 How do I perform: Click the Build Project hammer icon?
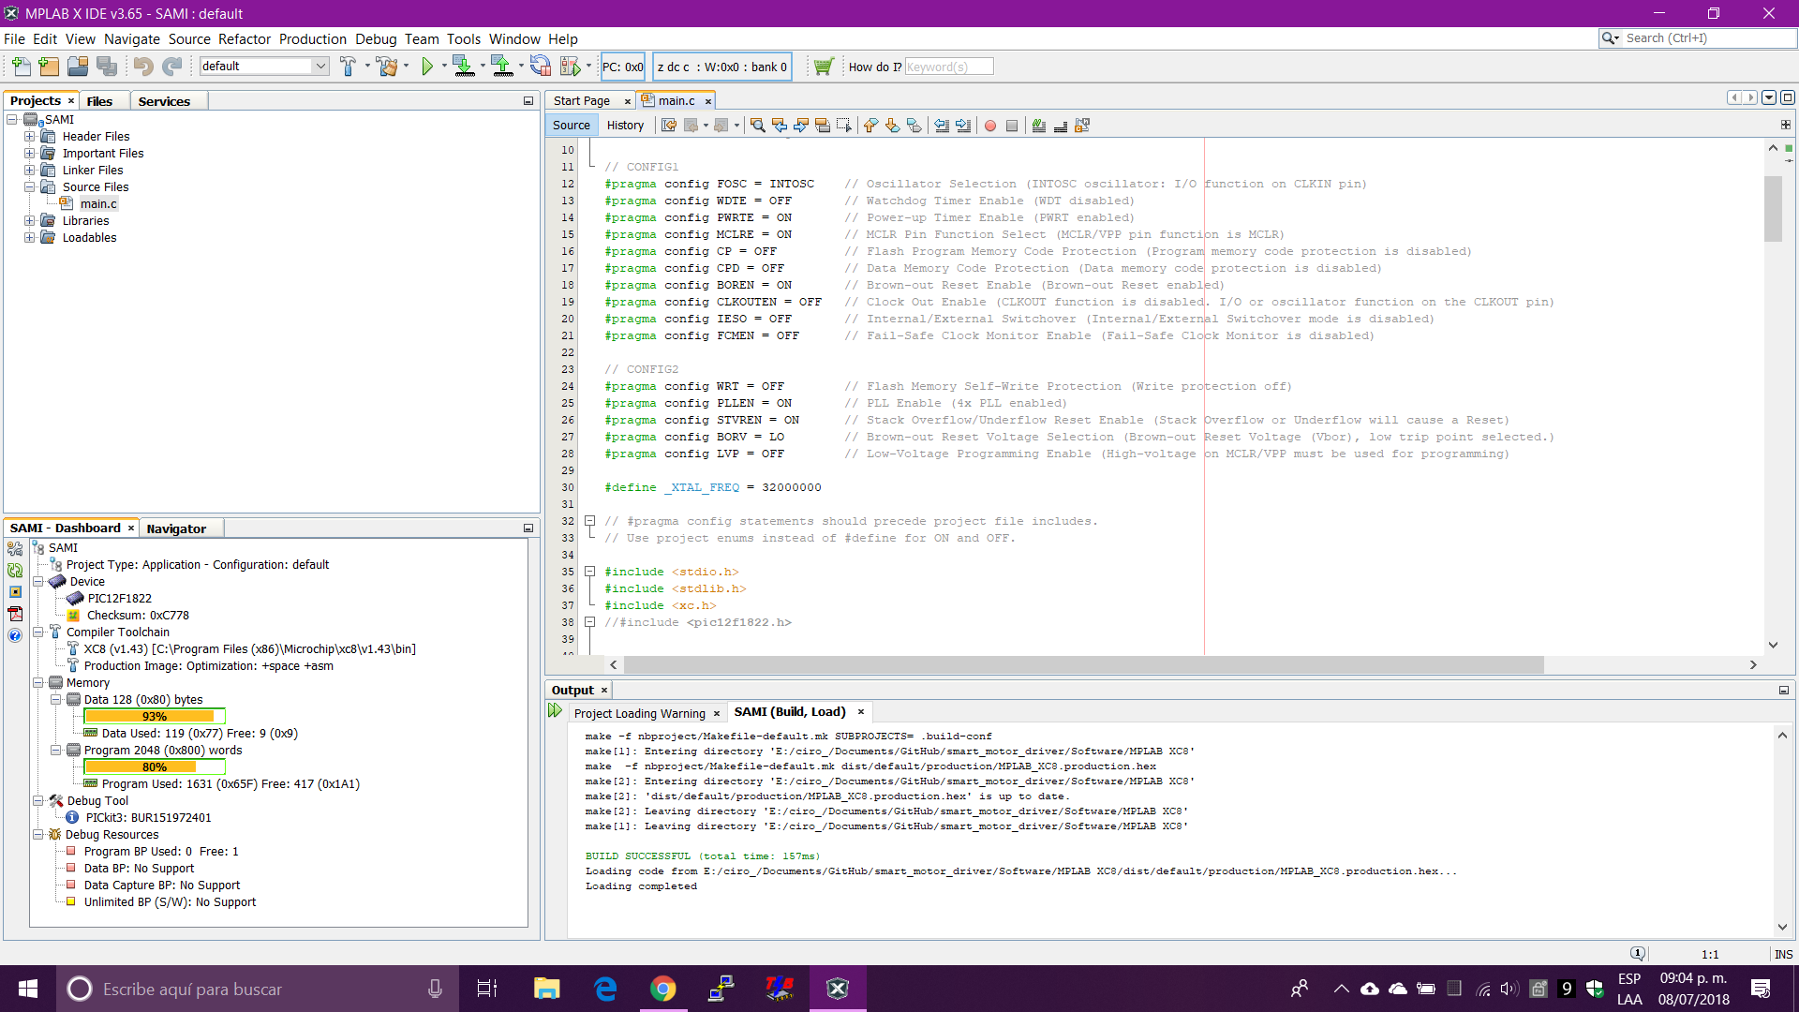coord(349,67)
